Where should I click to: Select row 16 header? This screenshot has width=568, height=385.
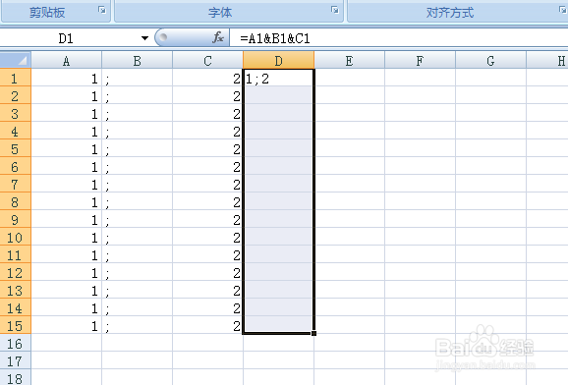point(15,343)
